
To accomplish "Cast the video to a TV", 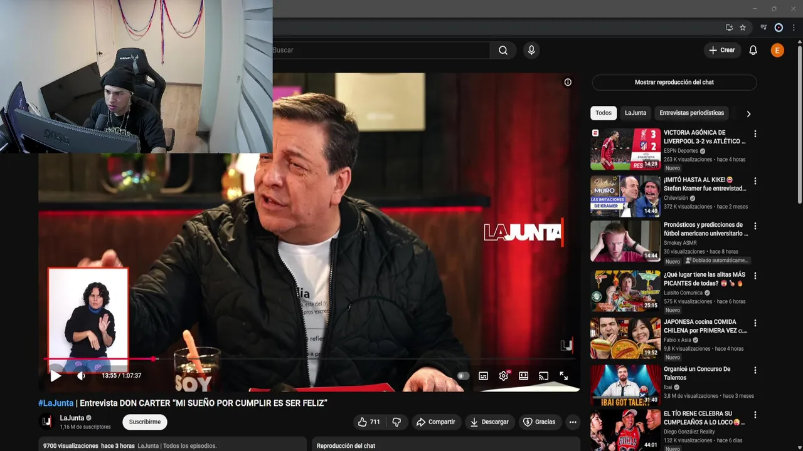I will [x=543, y=376].
